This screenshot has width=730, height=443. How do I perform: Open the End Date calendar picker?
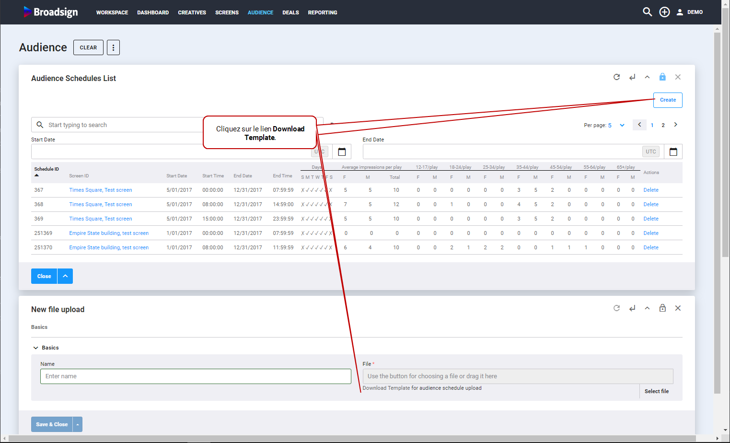[673, 152]
